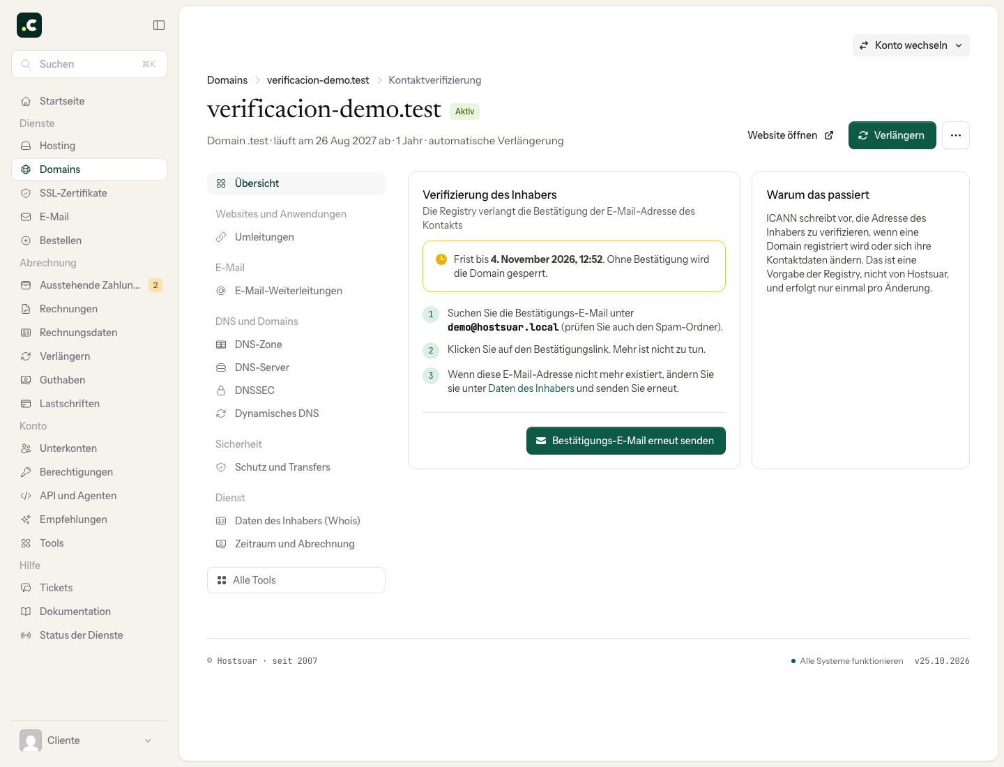Click the three-dots more options button
Viewport: 1004px width, 767px height.
(956, 135)
